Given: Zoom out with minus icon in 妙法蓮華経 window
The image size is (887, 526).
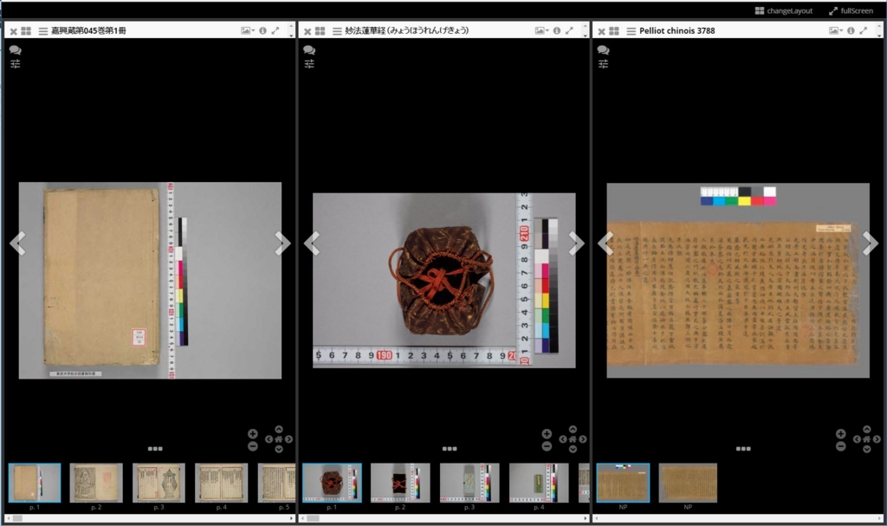Looking at the screenshot, I should 547,446.
